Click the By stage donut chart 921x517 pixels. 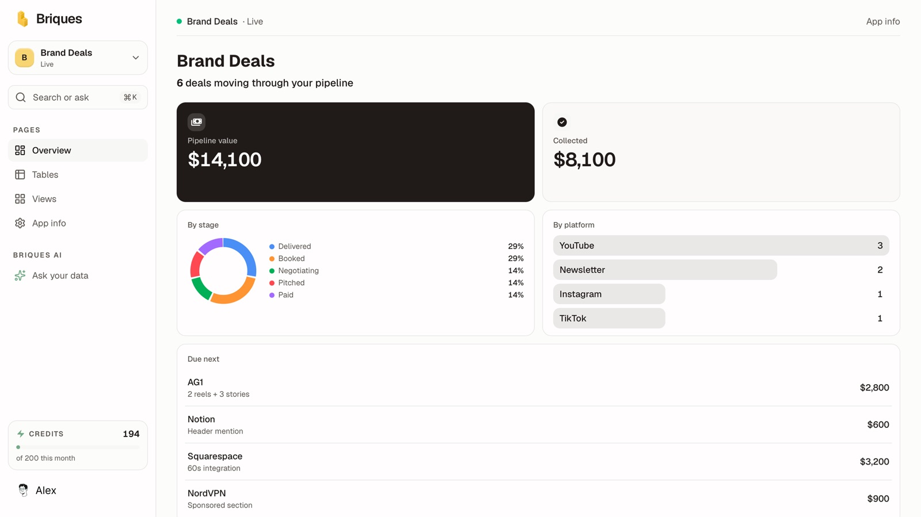(x=223, y=271)
